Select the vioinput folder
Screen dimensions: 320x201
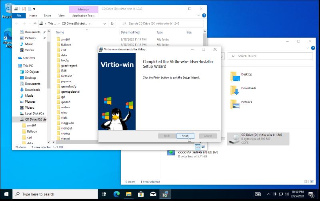[66, 128]
